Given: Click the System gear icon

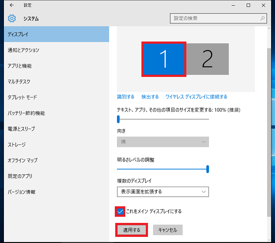Looking at the screenshot, I should coord(12,18).
